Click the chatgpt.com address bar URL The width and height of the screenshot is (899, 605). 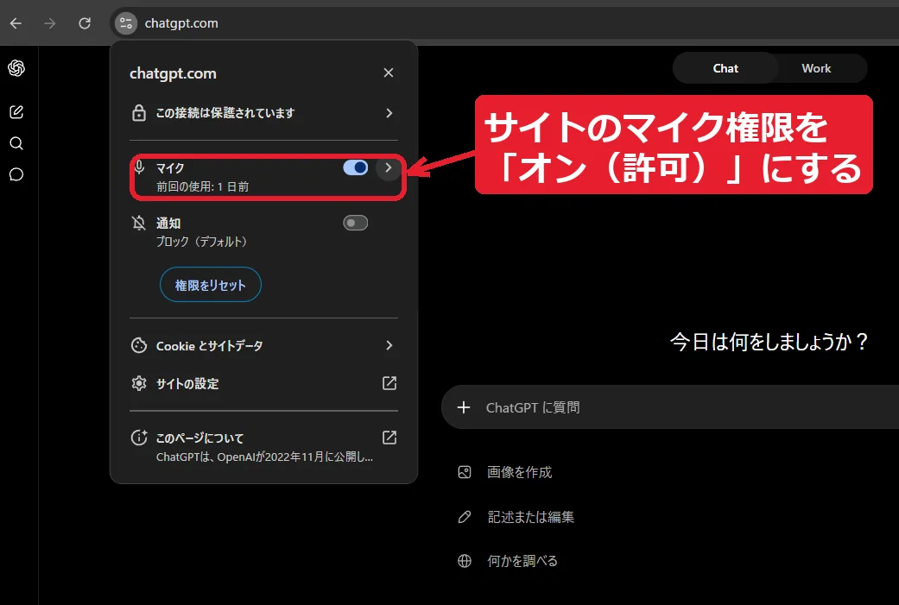pos(181,23)
